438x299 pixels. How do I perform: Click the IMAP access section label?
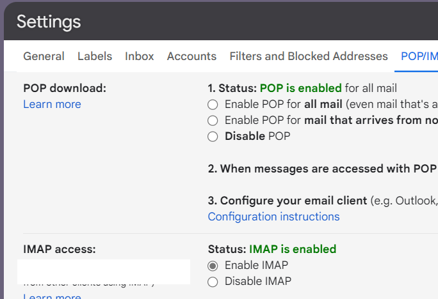point(59,249)
